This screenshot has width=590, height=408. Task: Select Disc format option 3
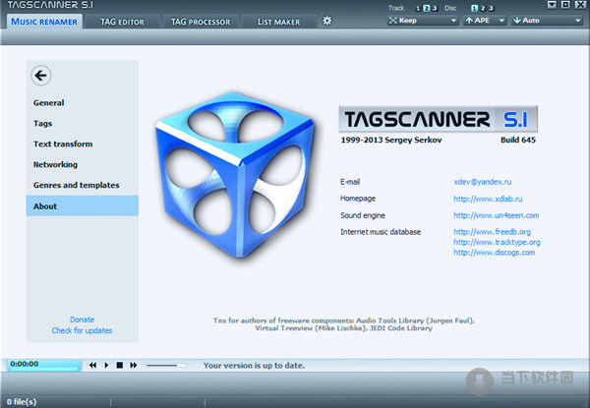pyautogui.click(x=491, y=8)
